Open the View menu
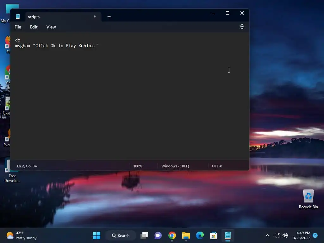 pyautogui.click(x=51, y=27)
